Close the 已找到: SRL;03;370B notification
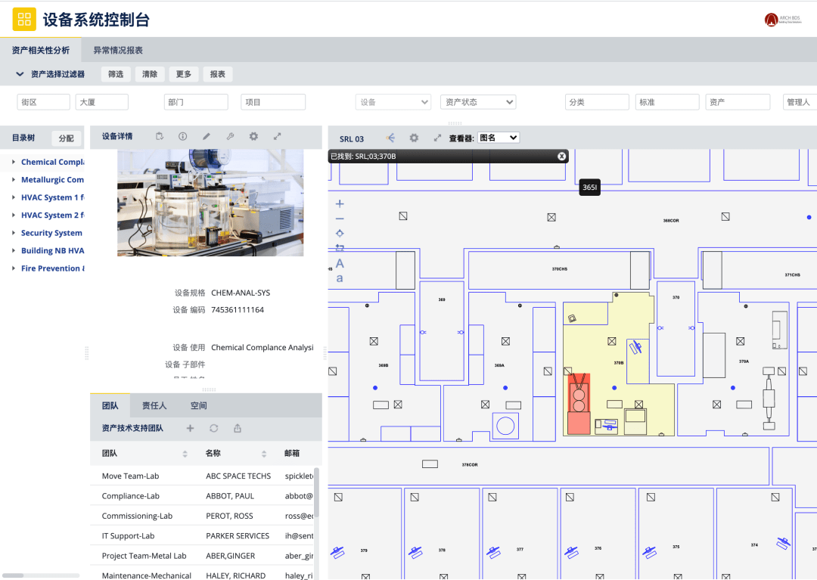 point(561,156)
